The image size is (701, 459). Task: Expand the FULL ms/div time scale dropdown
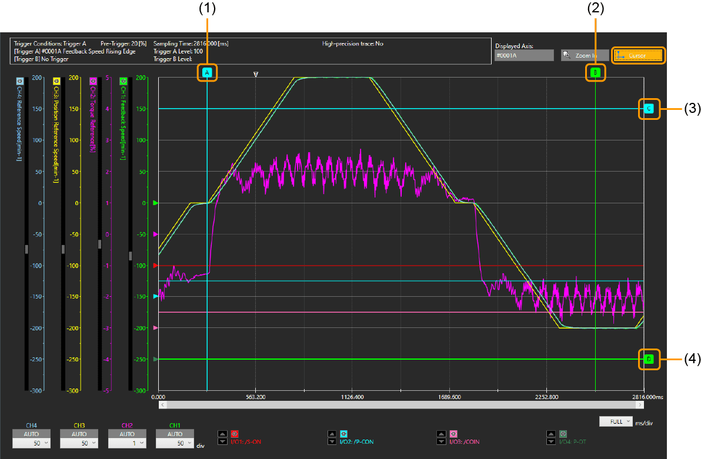616,421
